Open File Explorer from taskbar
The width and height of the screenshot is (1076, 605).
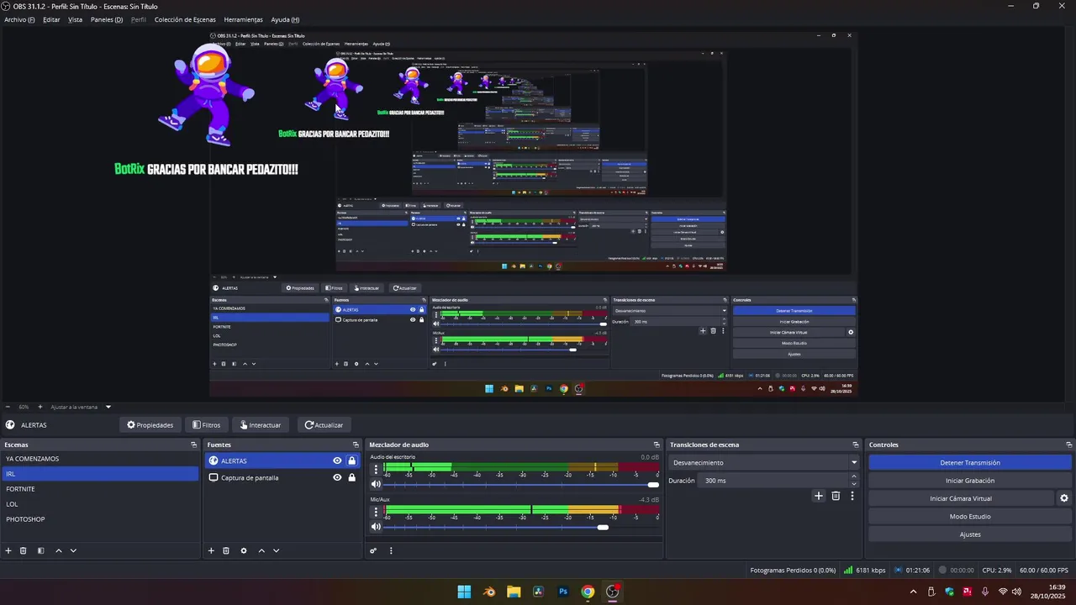[514, 592]
